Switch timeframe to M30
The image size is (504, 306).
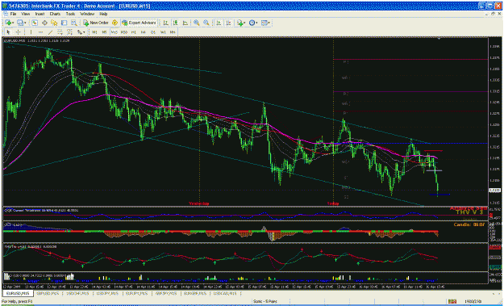click(124, 32)
